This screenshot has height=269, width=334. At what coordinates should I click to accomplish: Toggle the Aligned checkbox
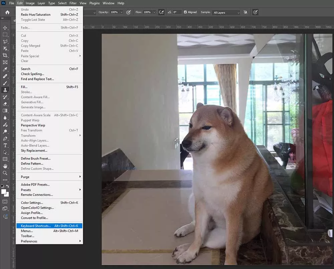185,12
